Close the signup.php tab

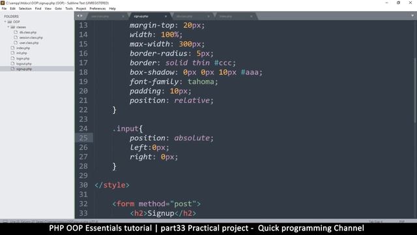(165, 16)
